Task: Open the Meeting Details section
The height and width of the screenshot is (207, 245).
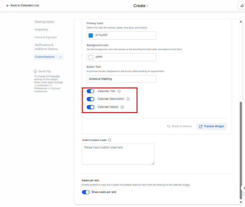Action: [x=44, y=22]
